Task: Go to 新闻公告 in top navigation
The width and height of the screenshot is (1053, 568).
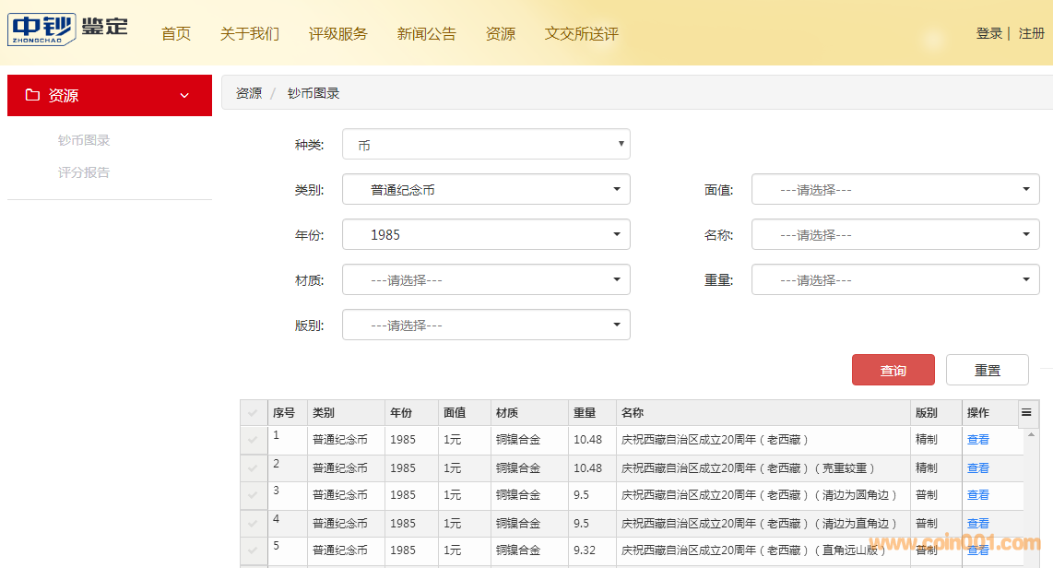Action: 426,34
